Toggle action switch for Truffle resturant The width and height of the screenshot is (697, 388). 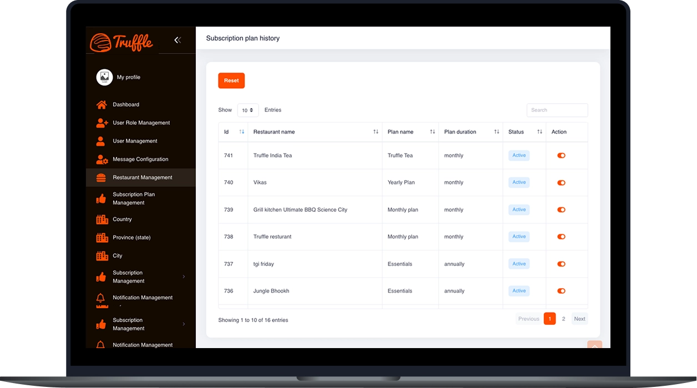[x=561, y=237]
